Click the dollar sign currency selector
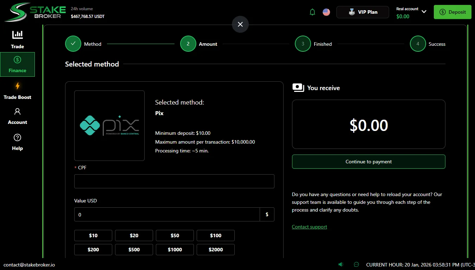This screenshot has height=270, width=475. click(x=267, y=214)
